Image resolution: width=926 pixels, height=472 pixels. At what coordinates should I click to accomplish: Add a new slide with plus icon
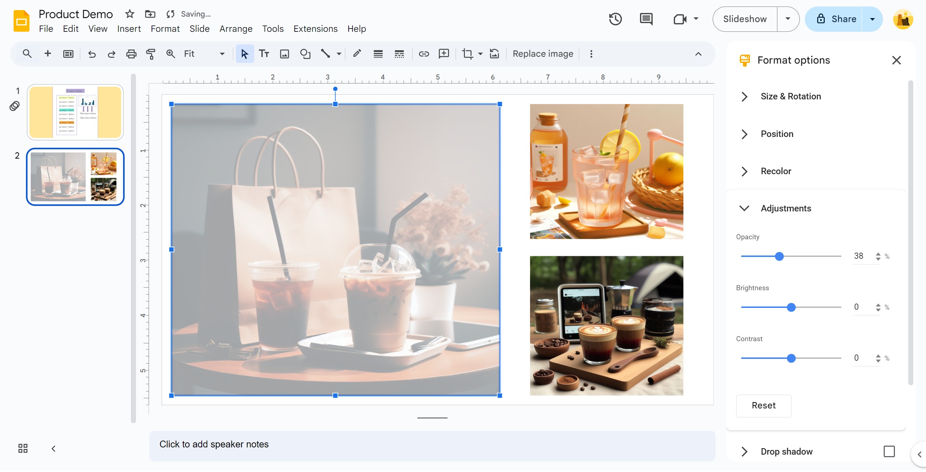(47, 54)
